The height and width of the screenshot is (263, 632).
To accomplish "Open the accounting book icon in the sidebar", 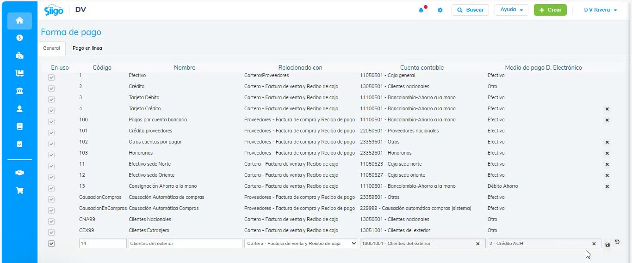I will coord(19,126).
